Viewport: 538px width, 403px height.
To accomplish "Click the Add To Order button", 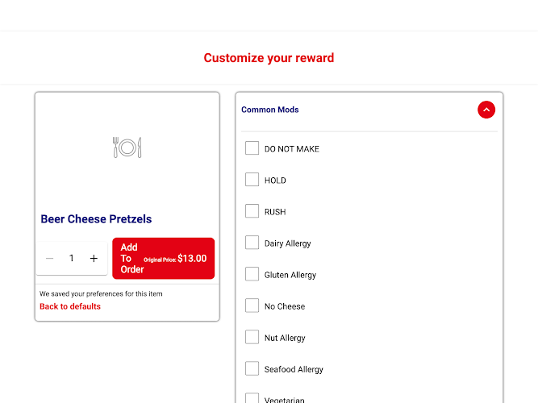I will [x=163, y=258].
